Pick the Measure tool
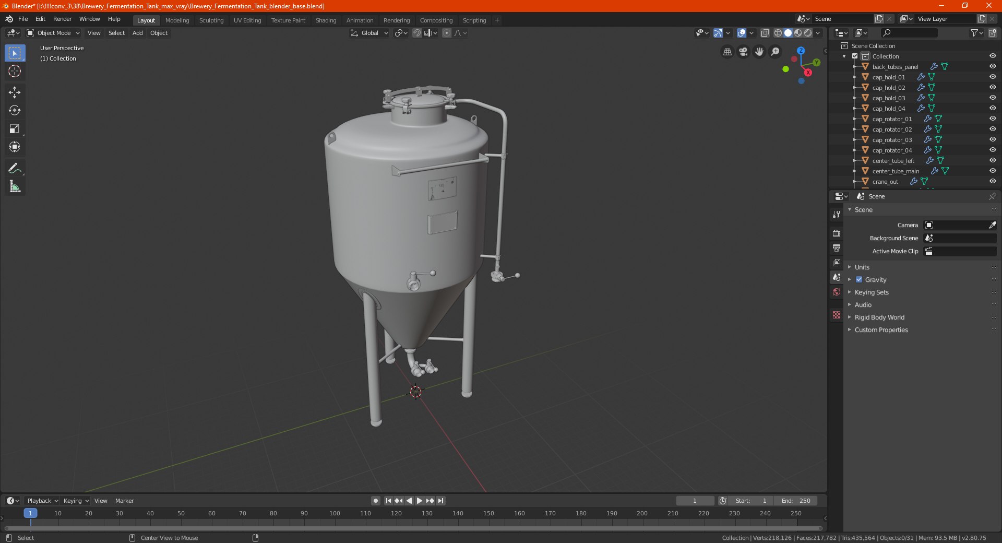 [x=15, y=187]
